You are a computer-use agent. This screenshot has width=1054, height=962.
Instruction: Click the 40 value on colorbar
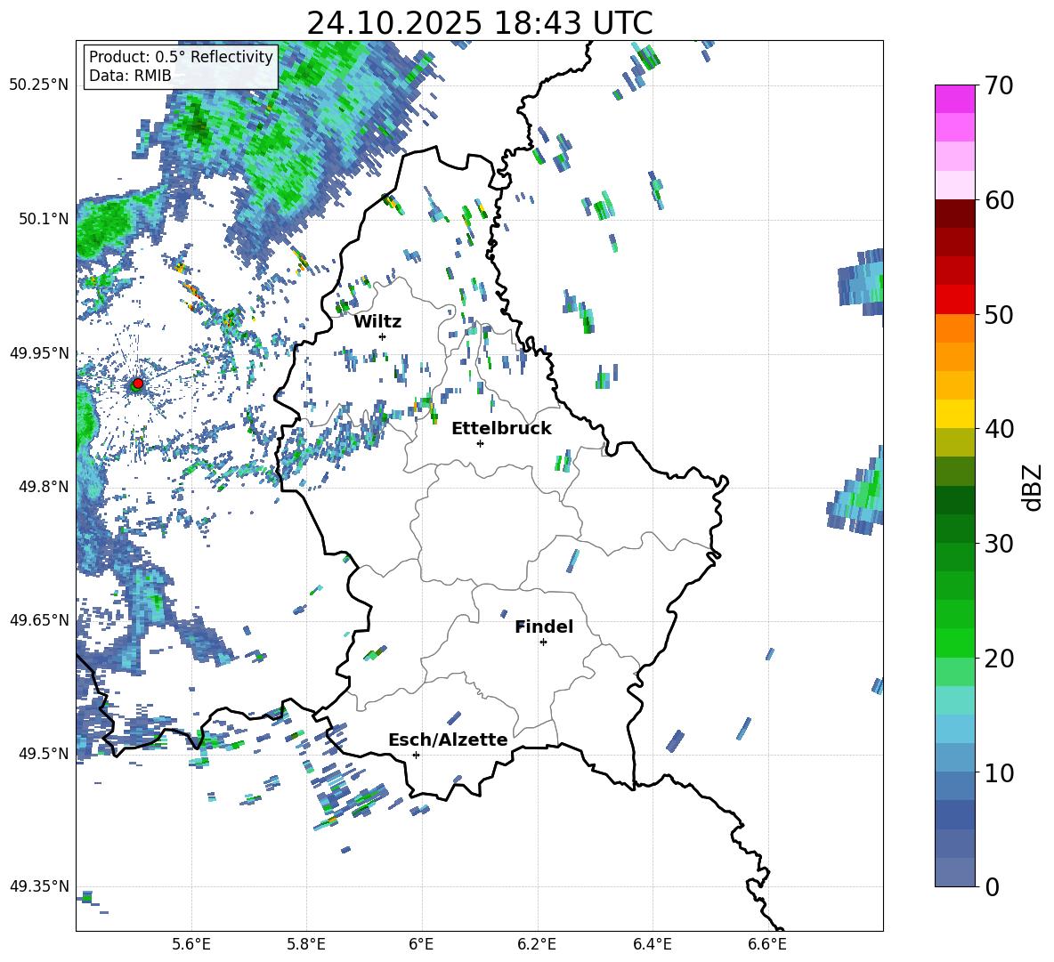coord(998,429)
